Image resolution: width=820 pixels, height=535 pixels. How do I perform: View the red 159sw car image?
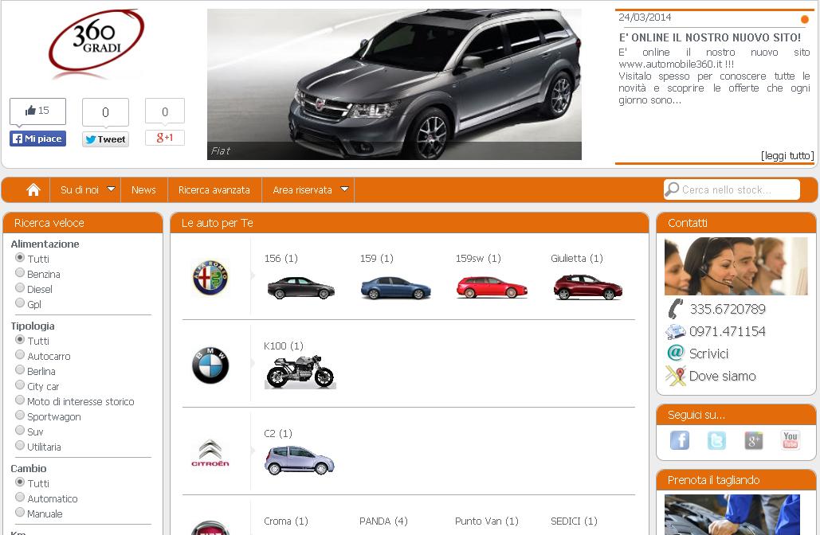pos(492,288)
